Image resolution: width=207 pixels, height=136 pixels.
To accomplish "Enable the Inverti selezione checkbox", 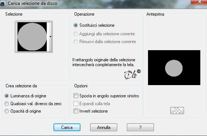I will pyautogui.click(x=76, y=111).
